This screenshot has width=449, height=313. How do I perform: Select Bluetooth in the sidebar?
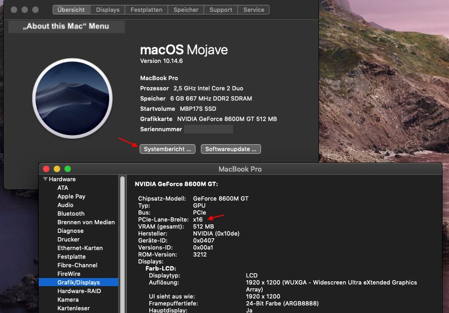pos(71,214)
